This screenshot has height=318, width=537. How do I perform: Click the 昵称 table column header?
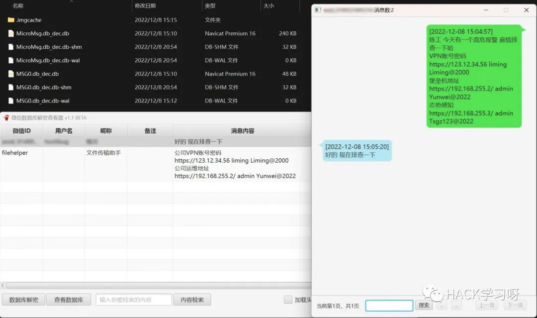click(106, 130)
